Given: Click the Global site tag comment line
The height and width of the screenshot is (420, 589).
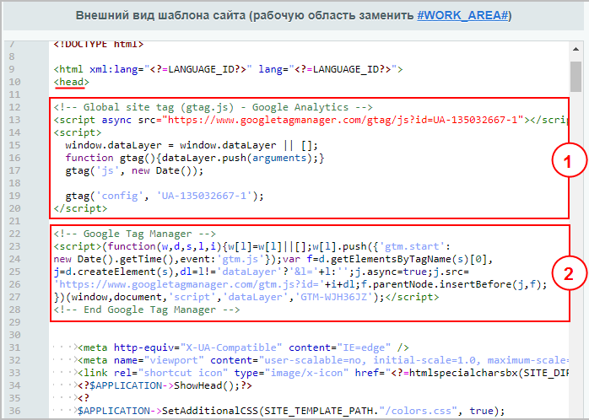Looking at the screenshot, I should click(x=213, y=107).
